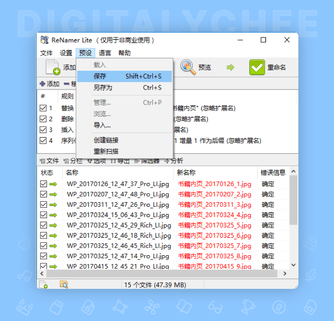Sort by the 新名称 column header
The image size is (334, 321).
216,173
